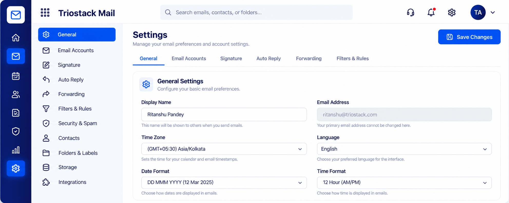Screen dimensions: 509x203
Task: Click the top bar settings gear
Action: [x=452, y=13]
